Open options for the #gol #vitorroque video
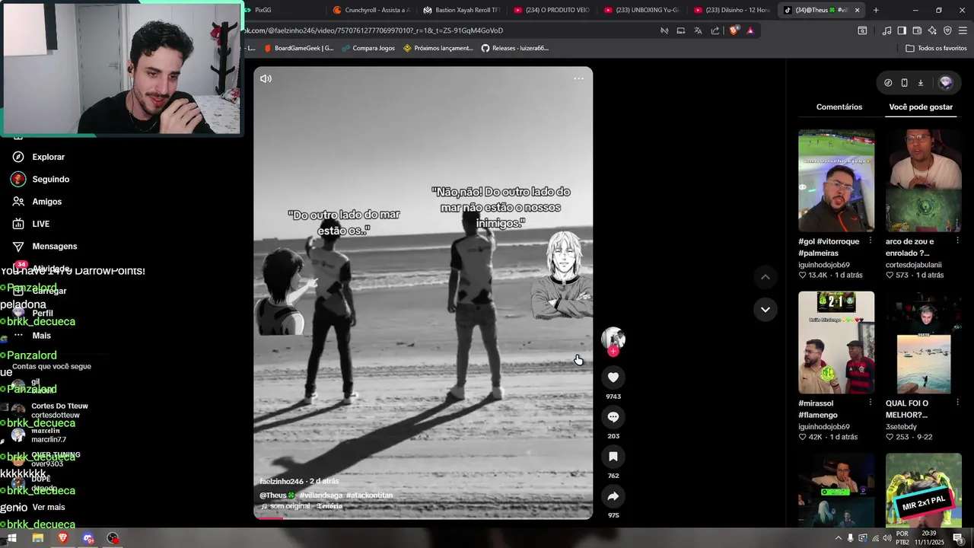This screenshot has width=974, height=548. click(870, 241)
